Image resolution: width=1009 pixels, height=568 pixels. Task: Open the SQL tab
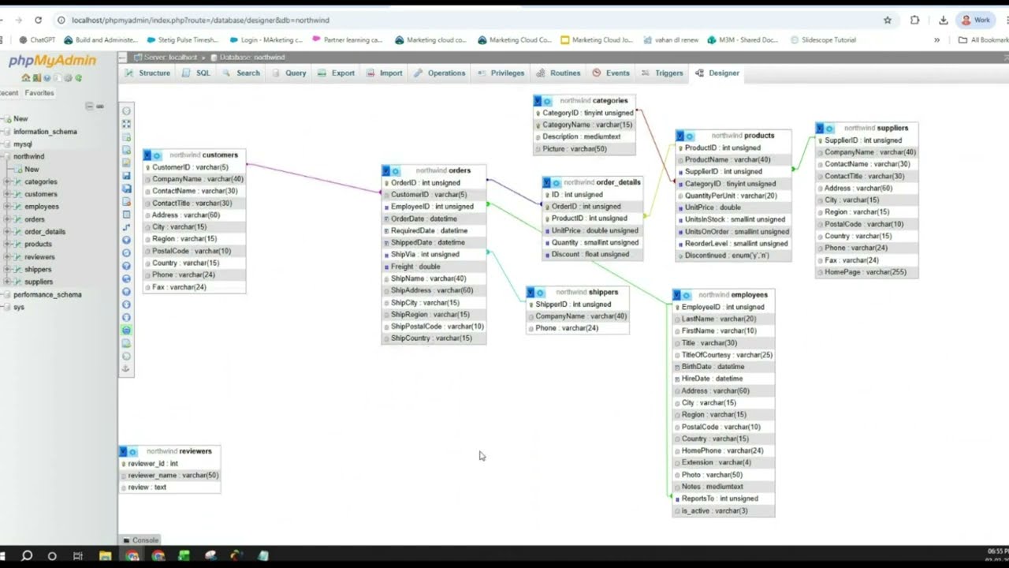click(x=197, y=73)
